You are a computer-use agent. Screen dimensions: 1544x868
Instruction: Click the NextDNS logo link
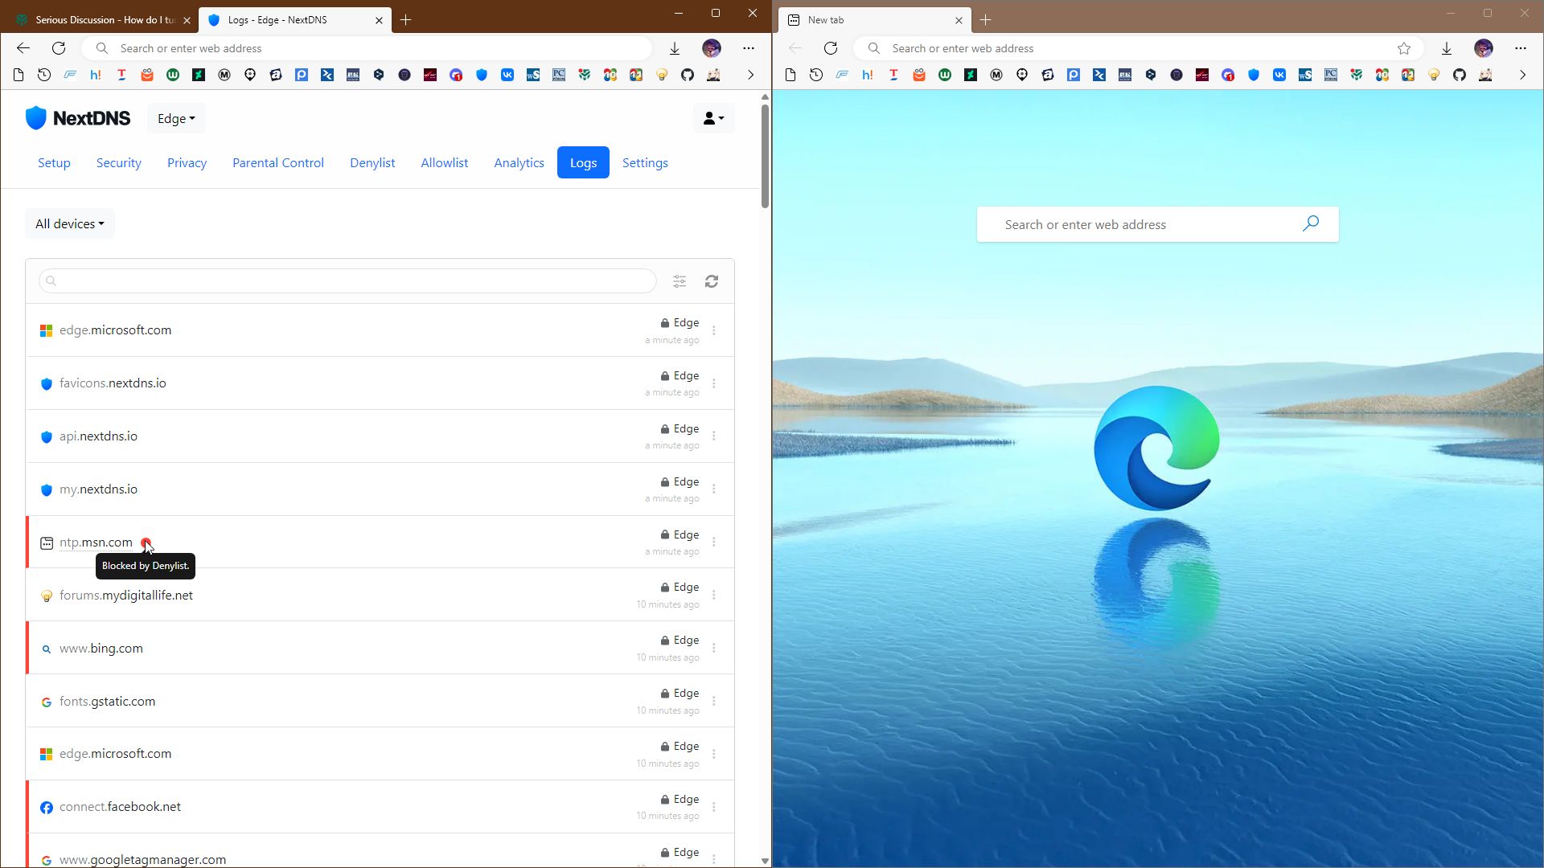78,118
